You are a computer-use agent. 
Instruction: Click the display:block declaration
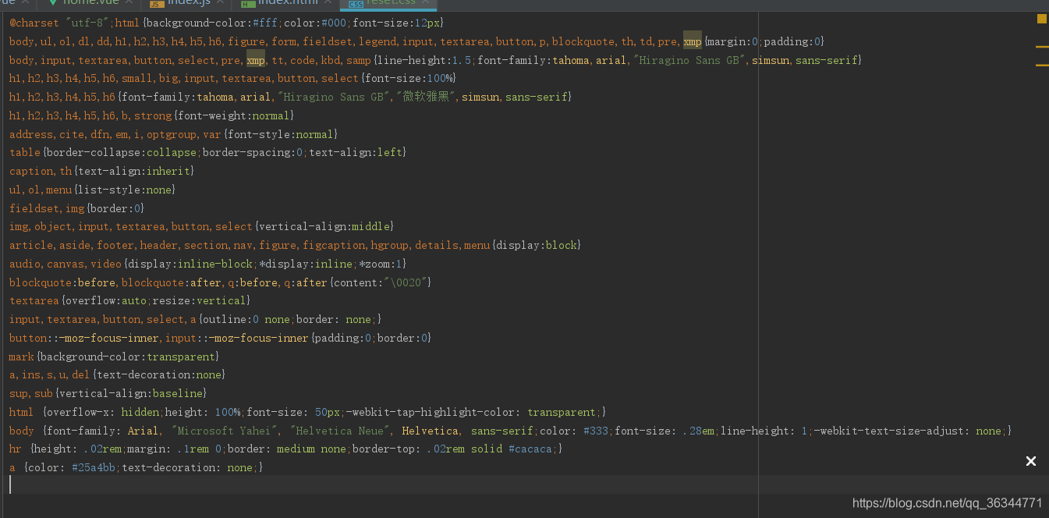point(536,245)
